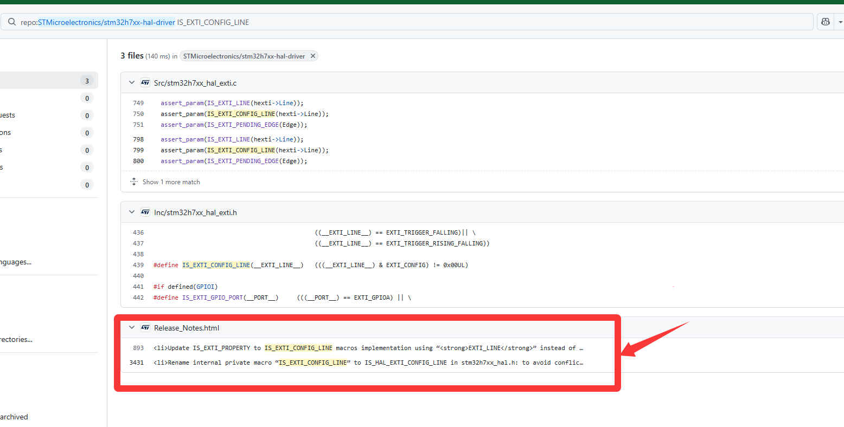Select sidebar filter showing count 3
This screenshot has width=844, height=427.
(x=49, y=81)
